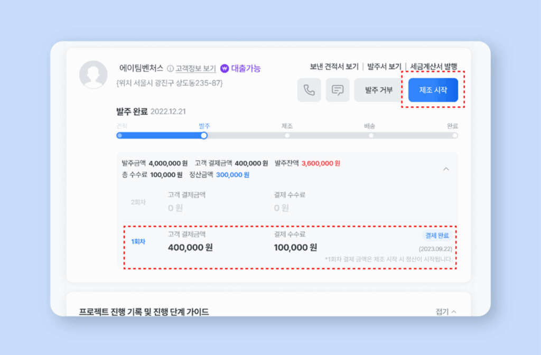541x355 pixels.
Task: Collapse payment details with the chevron-up arrow
Action: click(446, 169)
